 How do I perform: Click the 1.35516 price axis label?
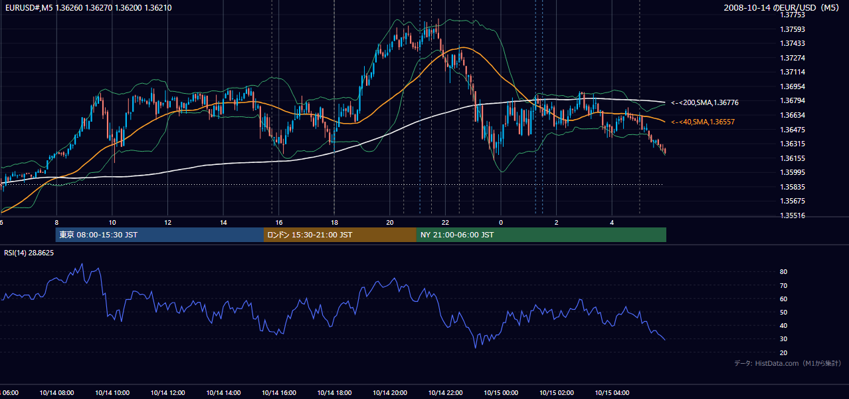(793, 215)
